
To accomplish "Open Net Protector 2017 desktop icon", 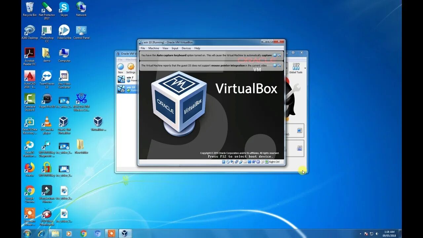I will click(x=47, y=11).
